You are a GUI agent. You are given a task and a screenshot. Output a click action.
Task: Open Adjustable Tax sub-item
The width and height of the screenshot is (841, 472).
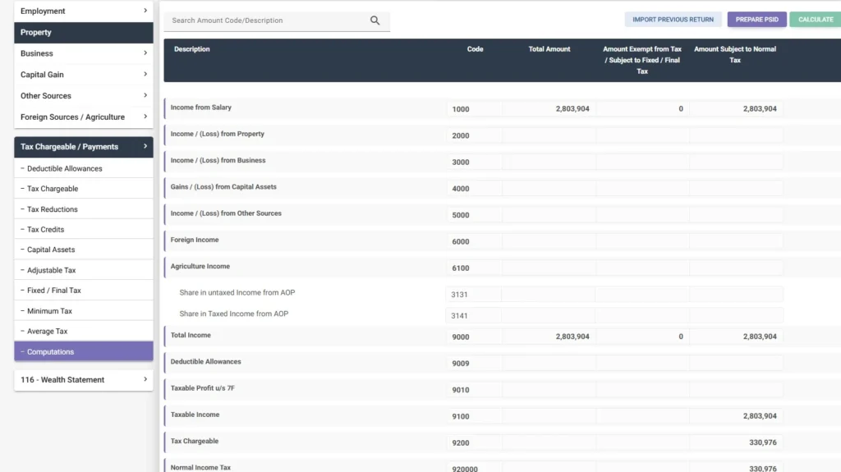click(x=84, y=270)
